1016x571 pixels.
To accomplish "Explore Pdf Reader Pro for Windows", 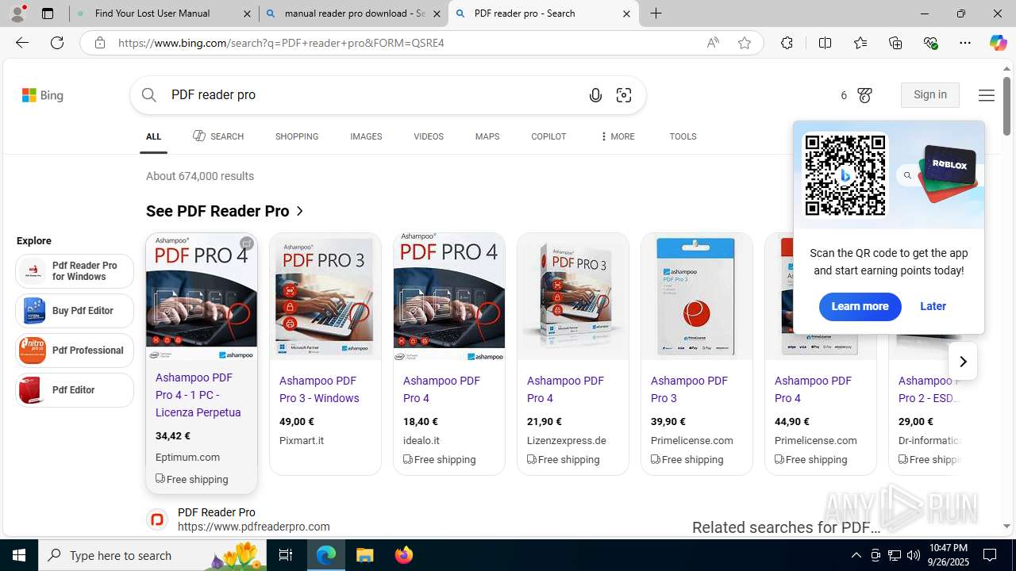I will click(x=75, y=271).
